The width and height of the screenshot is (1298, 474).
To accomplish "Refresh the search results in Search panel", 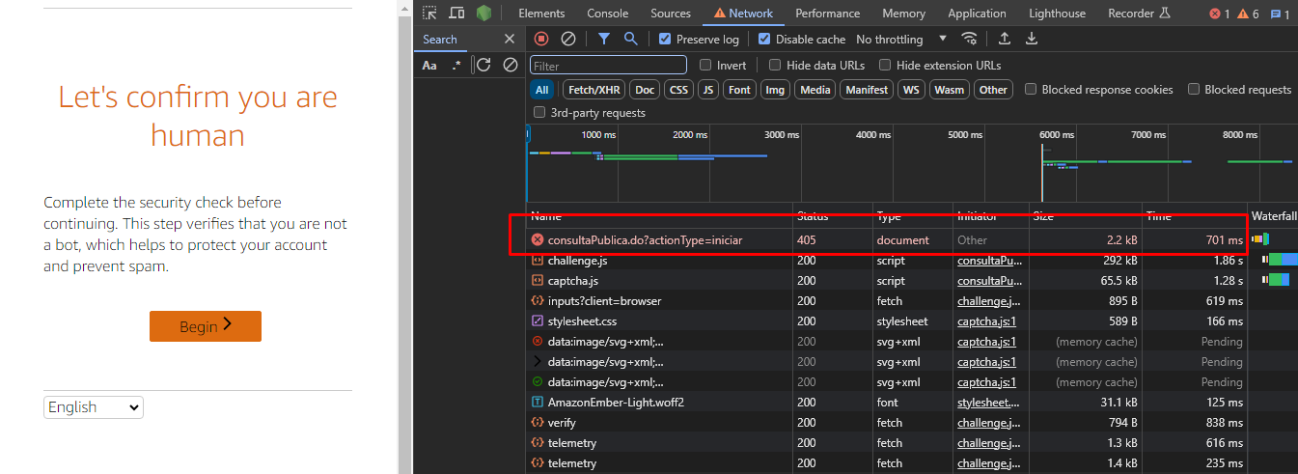I will pyautogui.click(x=483, y=65).
